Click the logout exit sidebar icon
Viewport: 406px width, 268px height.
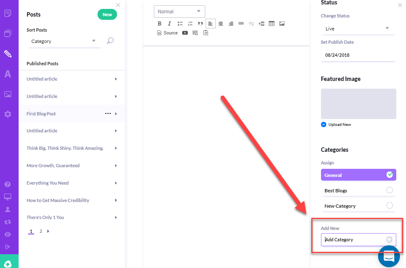coord(8,247)
